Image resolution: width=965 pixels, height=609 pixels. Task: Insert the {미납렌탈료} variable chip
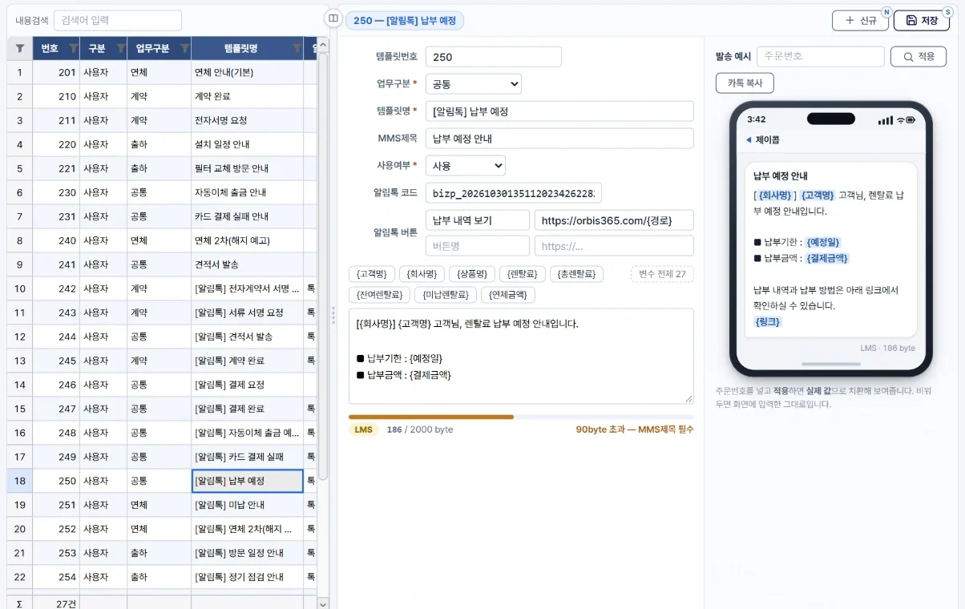[446, 295]
